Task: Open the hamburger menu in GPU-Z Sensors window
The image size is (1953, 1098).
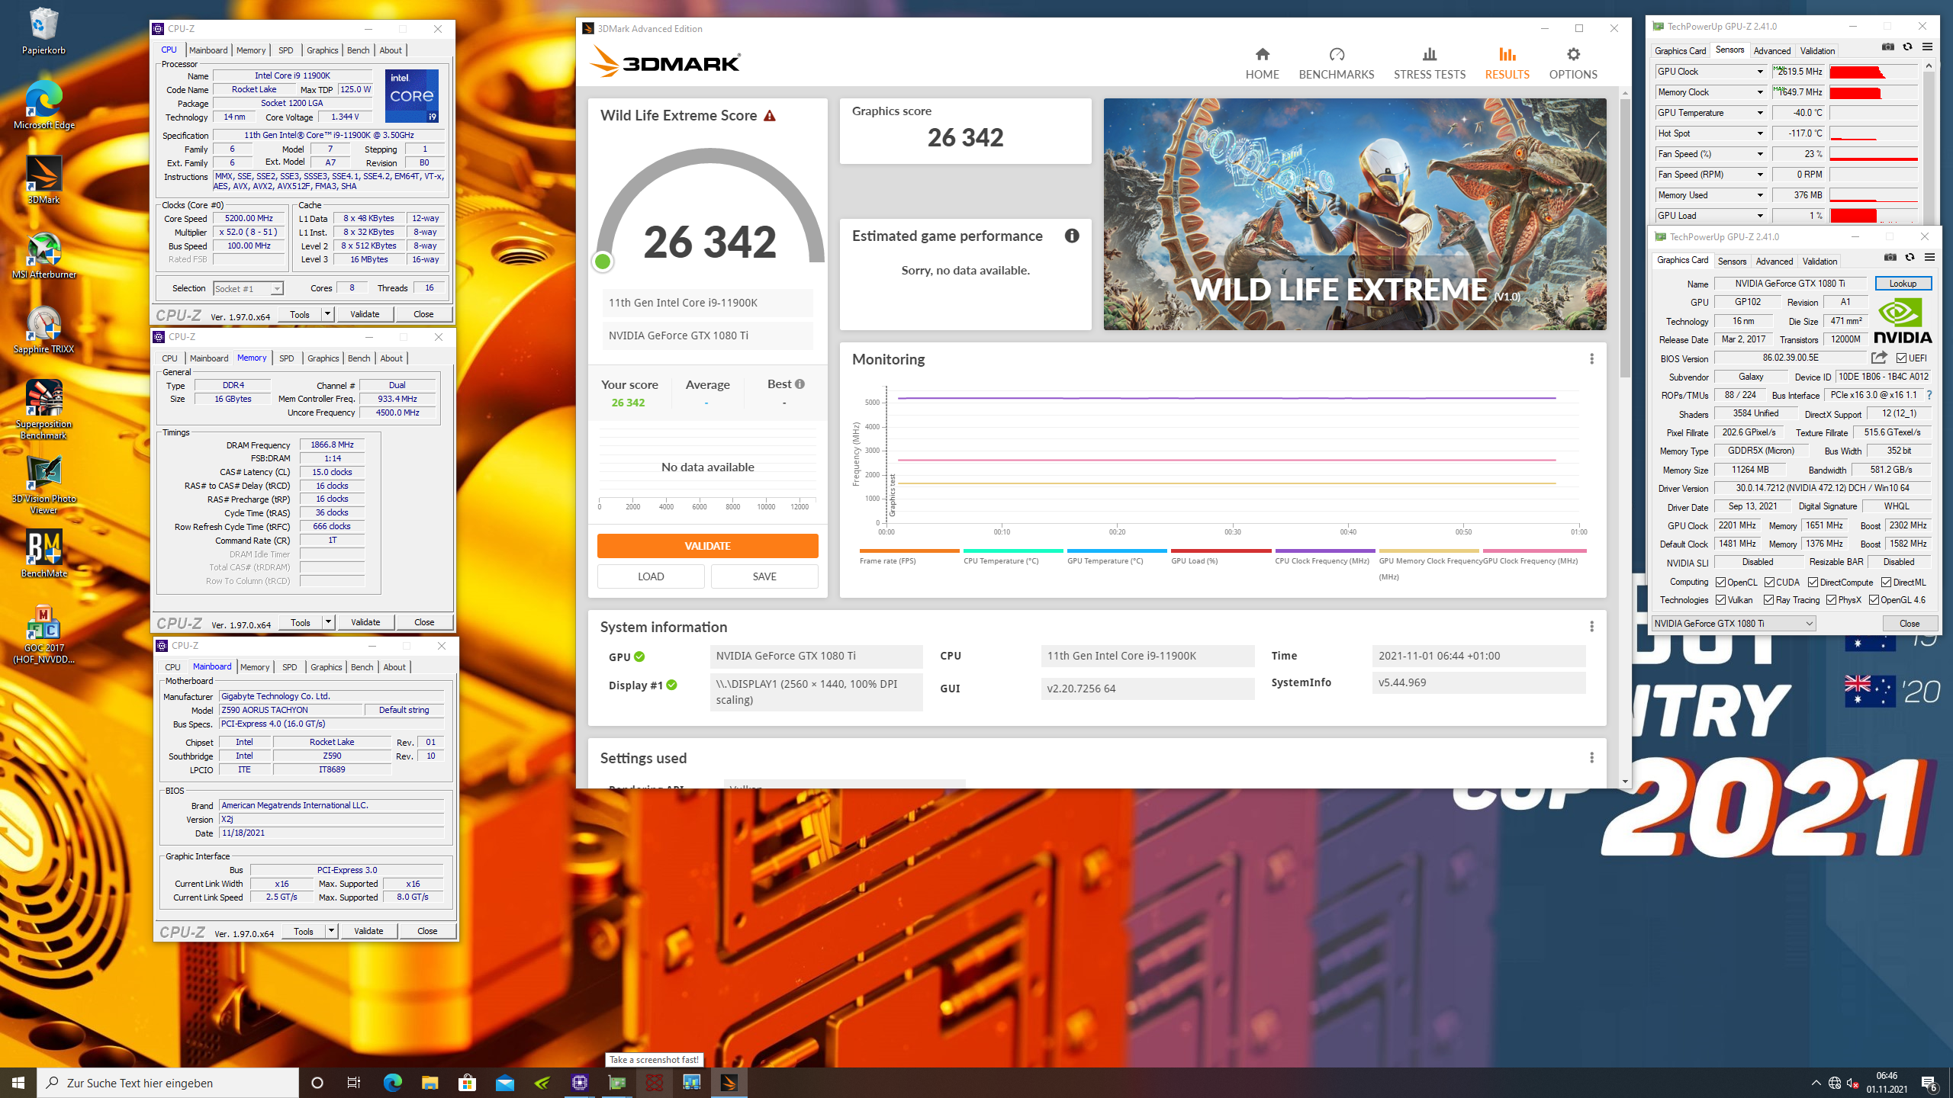Action: [1927, 47]
